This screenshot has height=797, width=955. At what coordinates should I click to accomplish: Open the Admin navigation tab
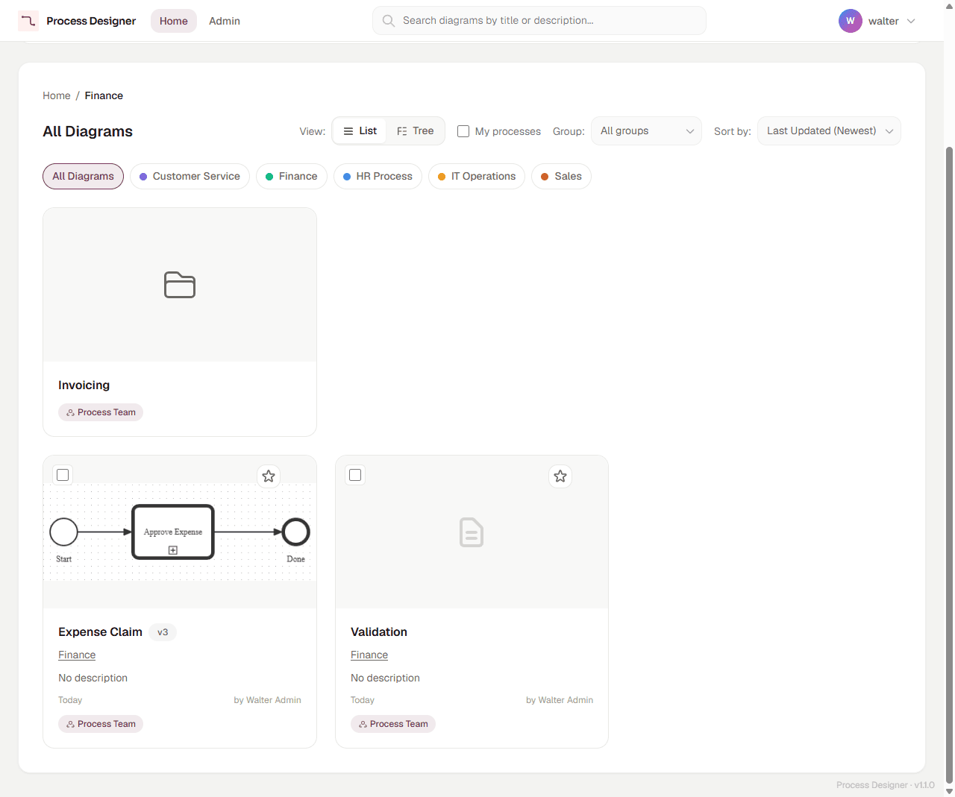[x=225, y=21]
